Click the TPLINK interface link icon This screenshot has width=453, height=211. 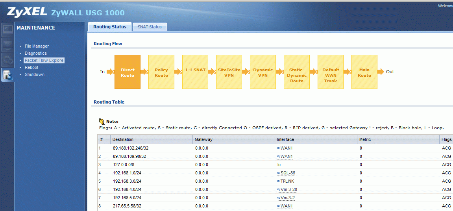[279, 181]
